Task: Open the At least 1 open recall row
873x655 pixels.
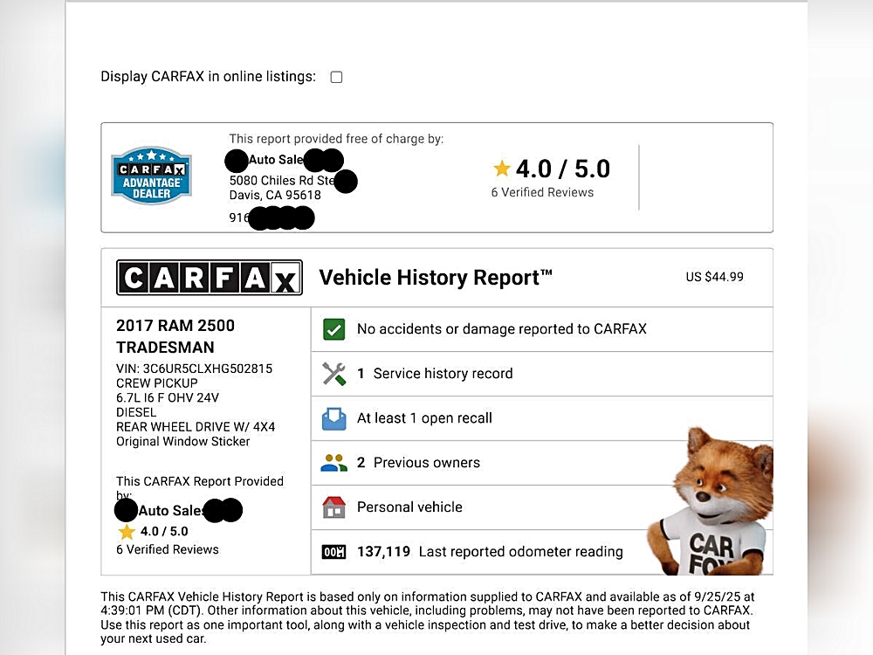Action: click(x=424, y=418)
